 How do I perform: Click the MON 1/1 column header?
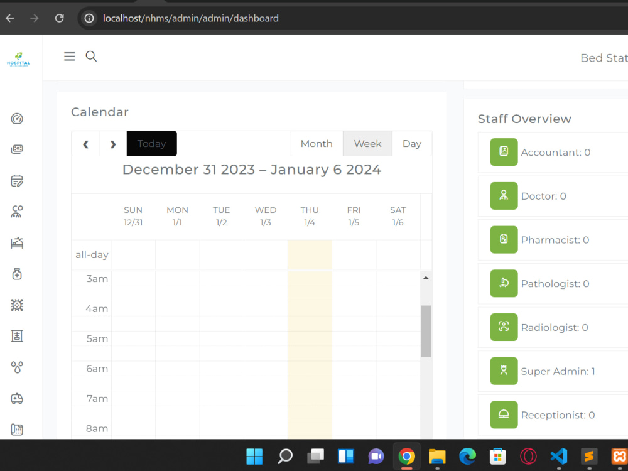click(178, 216)
